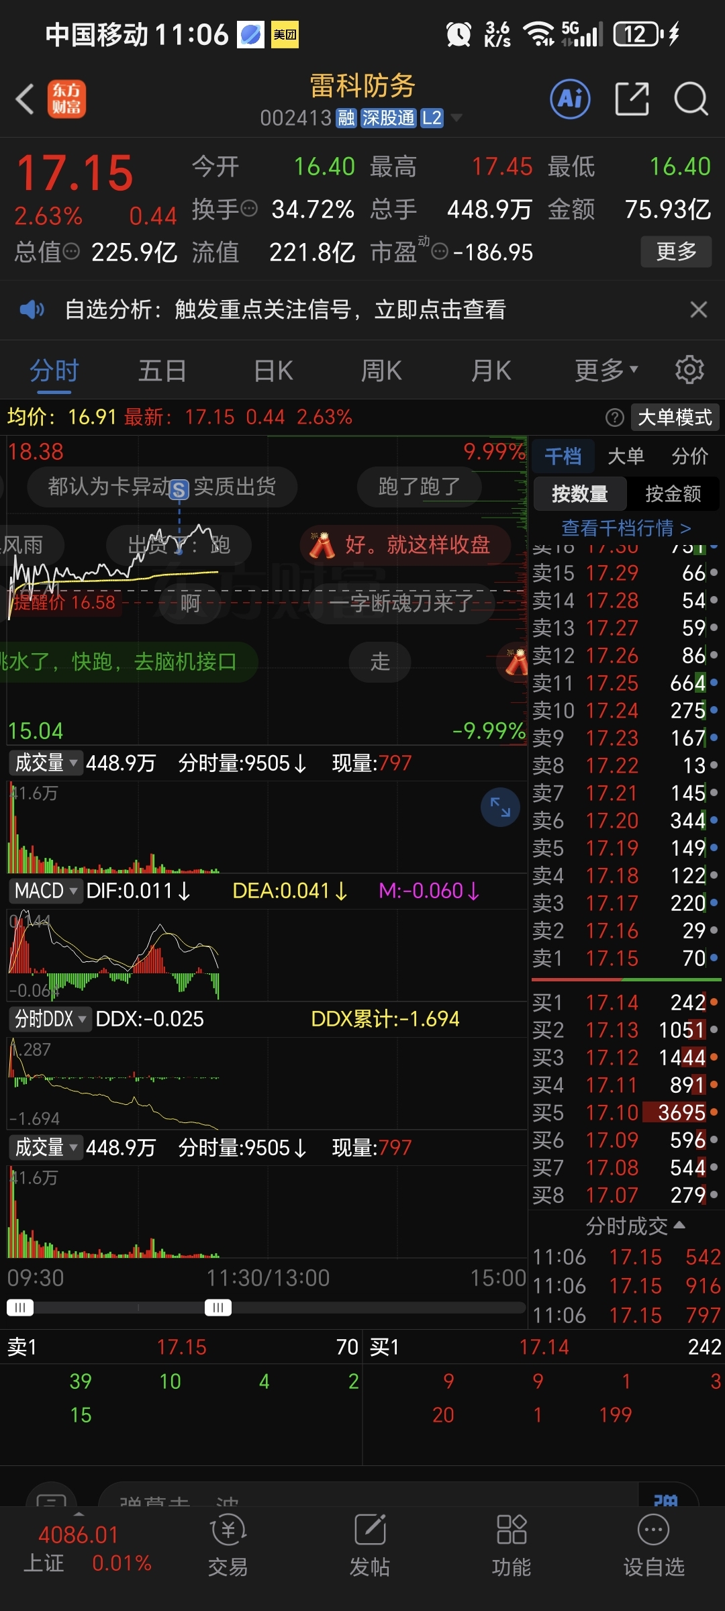This screenshot has height=1611, width=725.
Task: Select 买1 row at 17.14 in order book
Action: coord(625,1002)
